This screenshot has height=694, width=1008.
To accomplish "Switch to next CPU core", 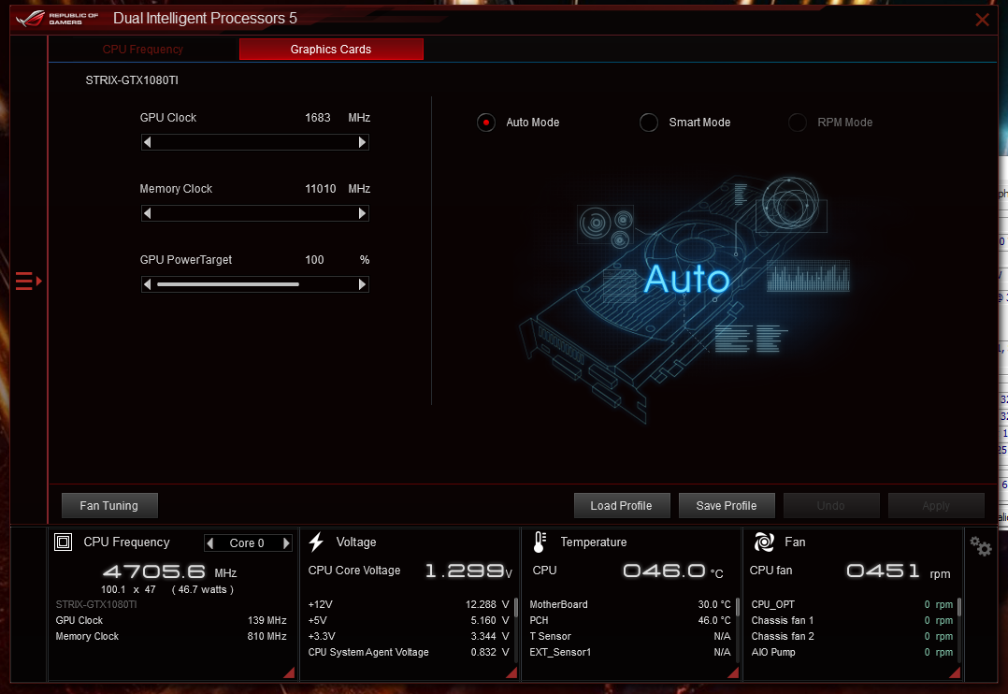I will pyautogui.click(x=286, y=543).
